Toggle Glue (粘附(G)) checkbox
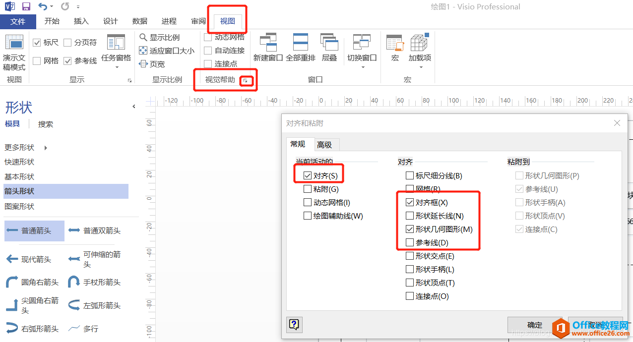Viewport: 633px width, 342px height. [308, 189]
